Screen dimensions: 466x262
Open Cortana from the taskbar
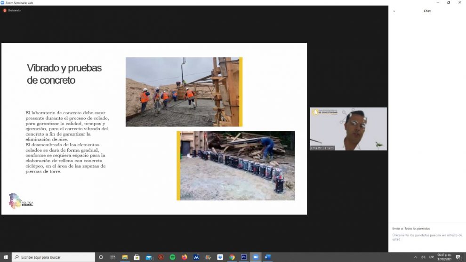(101, 257)
